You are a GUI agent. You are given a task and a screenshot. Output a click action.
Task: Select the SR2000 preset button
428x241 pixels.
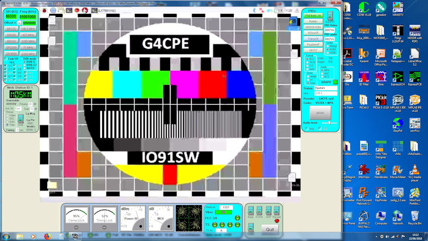point(11,48)
